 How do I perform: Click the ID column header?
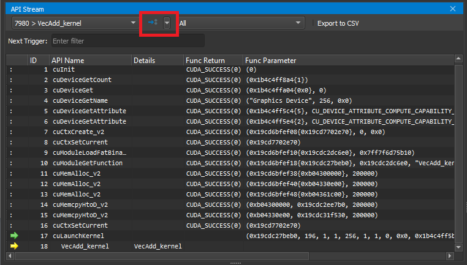37,61
